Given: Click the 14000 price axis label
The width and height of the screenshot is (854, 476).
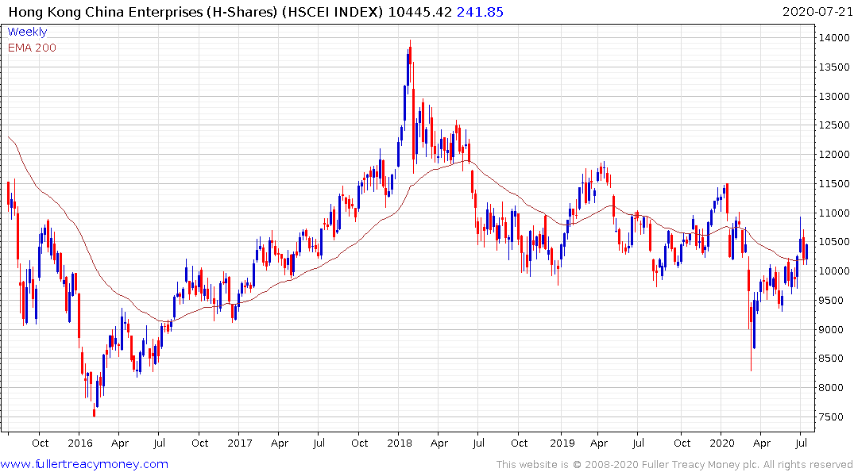Looking at the screenshot, I should pos(835,38).
